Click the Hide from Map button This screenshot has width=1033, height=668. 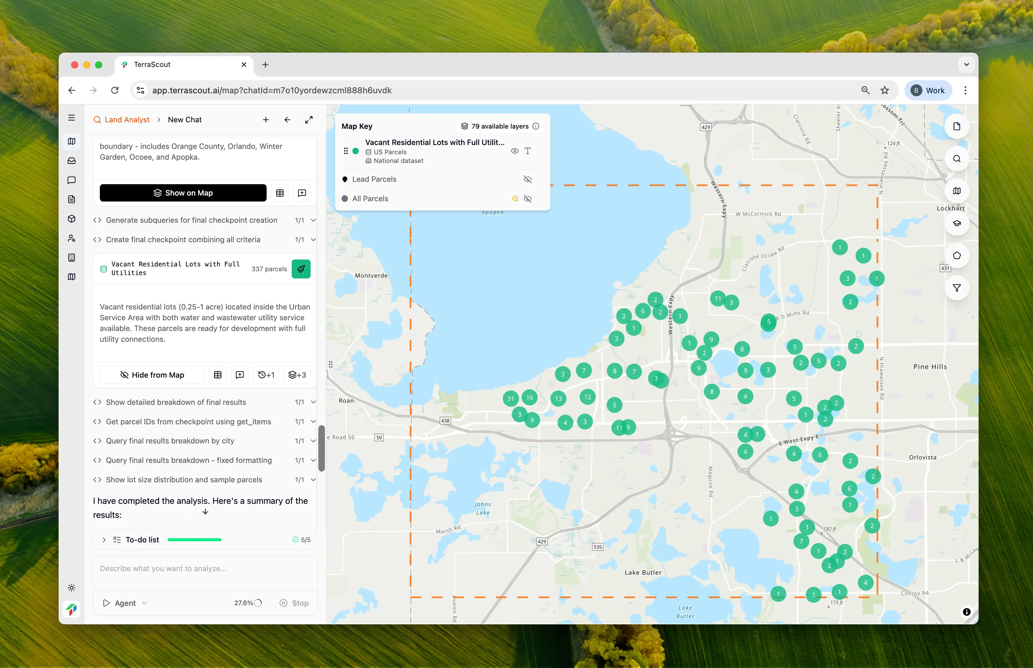pyautogui.click(x=152, y=375)
